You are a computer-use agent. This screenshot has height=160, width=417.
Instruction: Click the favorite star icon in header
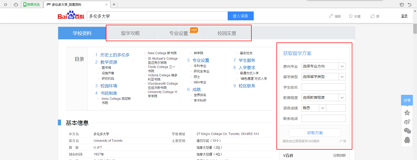tap(351, 16)
